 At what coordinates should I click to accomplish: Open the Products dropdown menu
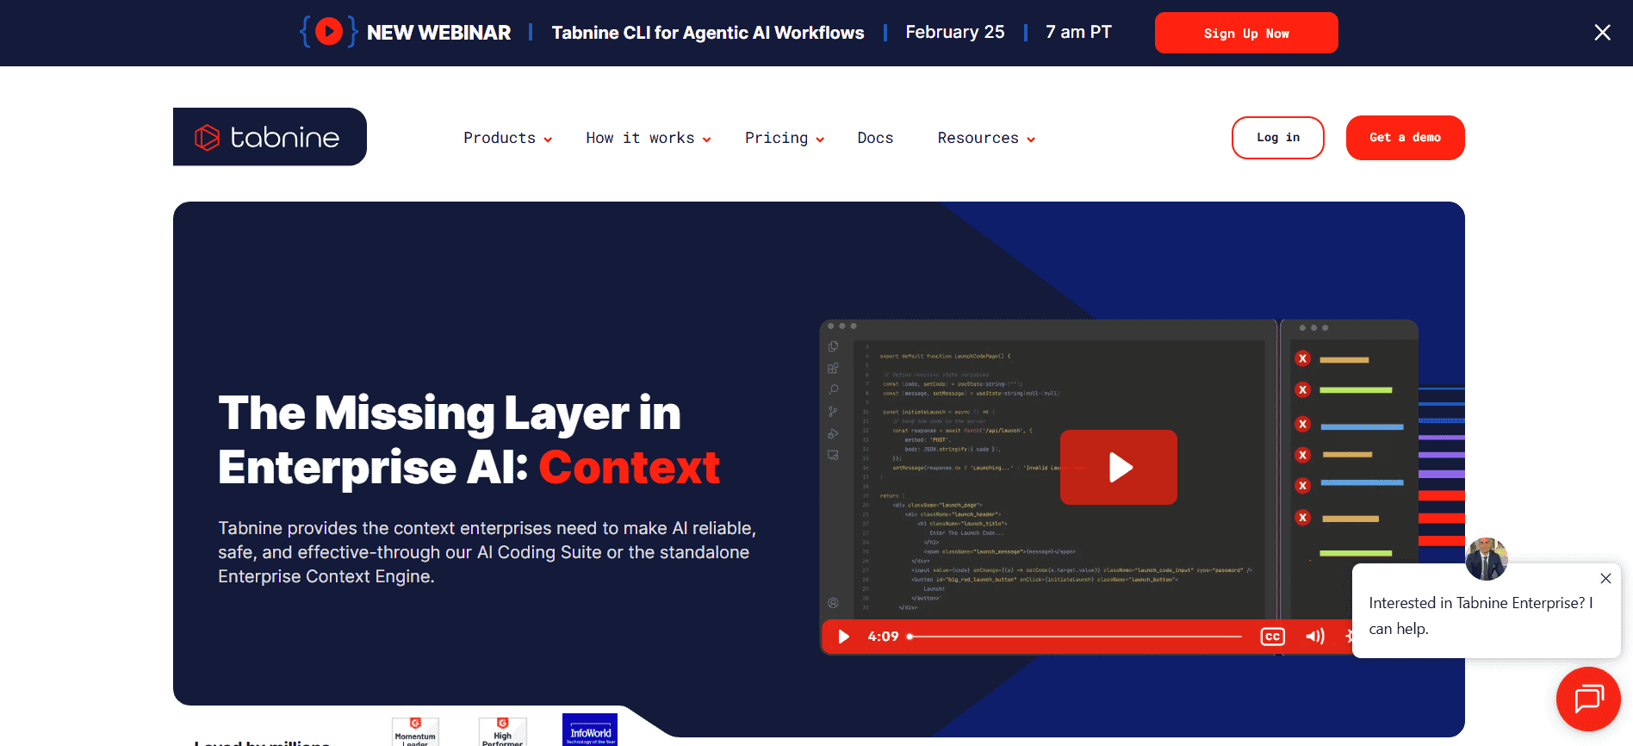tap(507, 138)
